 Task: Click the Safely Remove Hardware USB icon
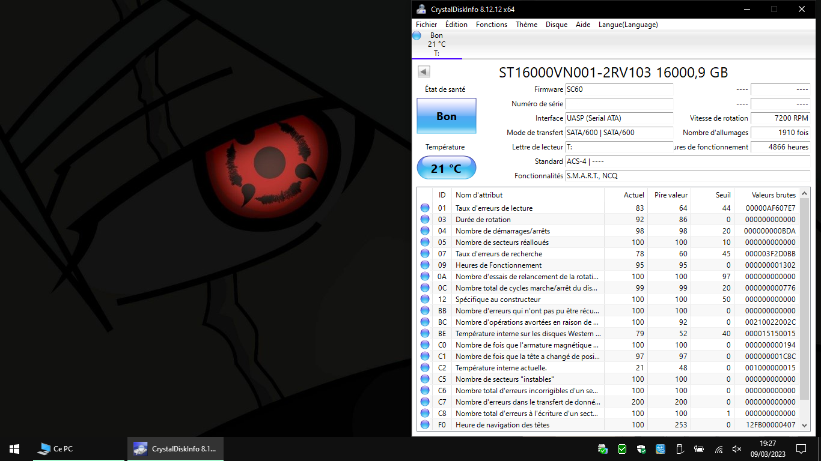pyautogui.click(x=680, y=449)
